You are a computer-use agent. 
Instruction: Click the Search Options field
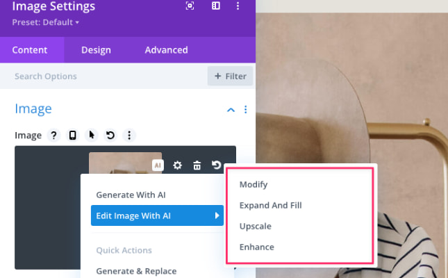click(x=104, y=76)
